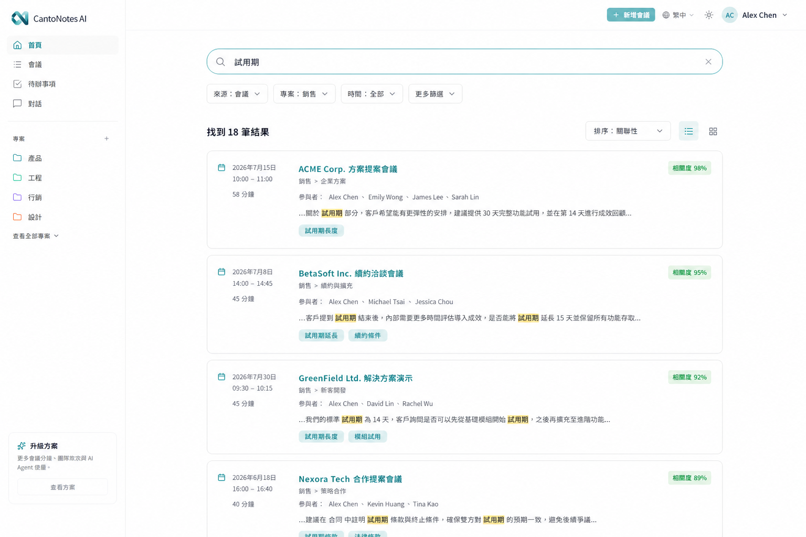Open the 工程 project folder

62,178
